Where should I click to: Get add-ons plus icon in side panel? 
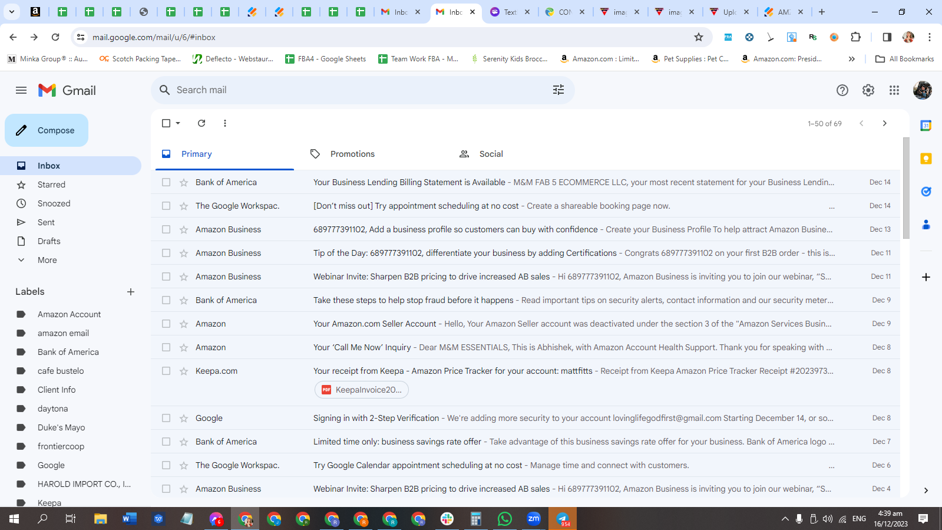926,277
